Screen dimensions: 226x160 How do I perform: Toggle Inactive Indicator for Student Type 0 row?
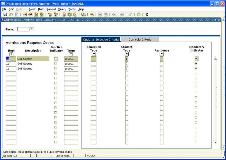(x=56, y=64)
